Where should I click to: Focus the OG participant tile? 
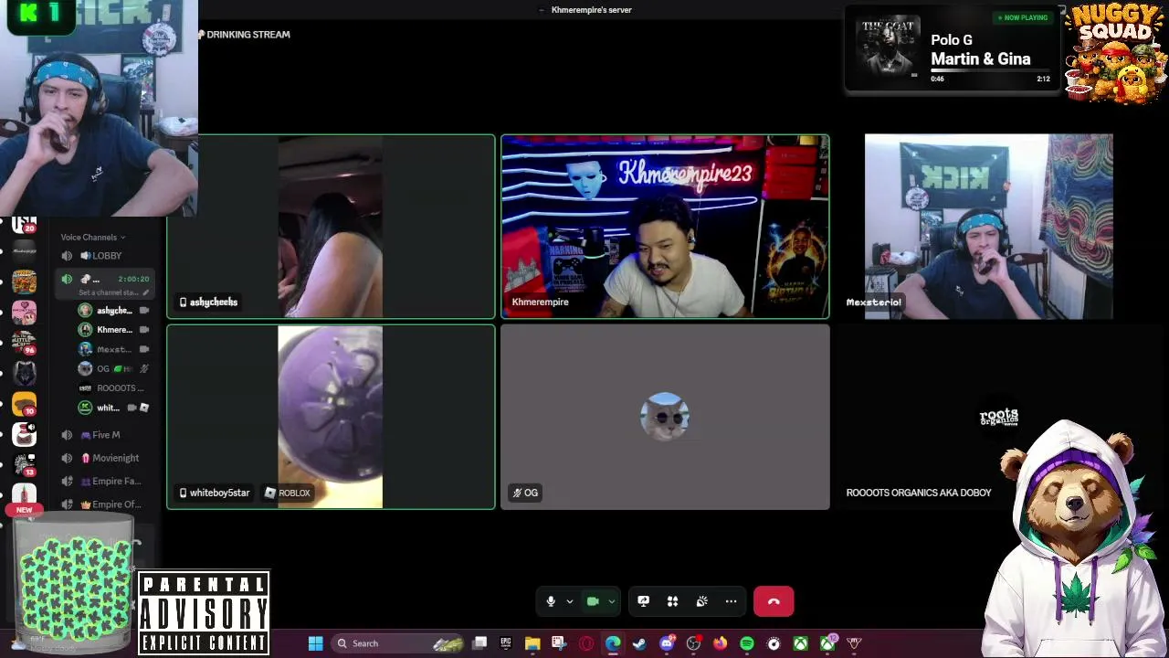tap(665, 417)
